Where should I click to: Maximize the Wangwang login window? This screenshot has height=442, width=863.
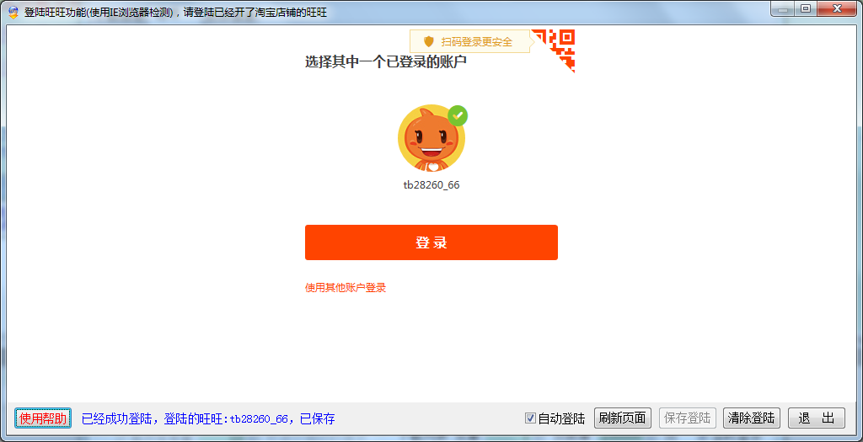click(x=806, y=8)
